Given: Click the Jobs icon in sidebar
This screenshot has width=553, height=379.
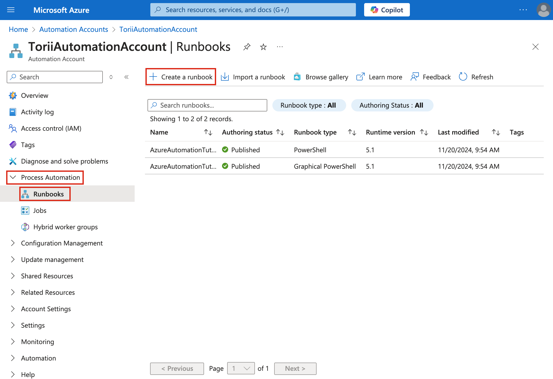Looking at the screenshot, I should 25,211.
